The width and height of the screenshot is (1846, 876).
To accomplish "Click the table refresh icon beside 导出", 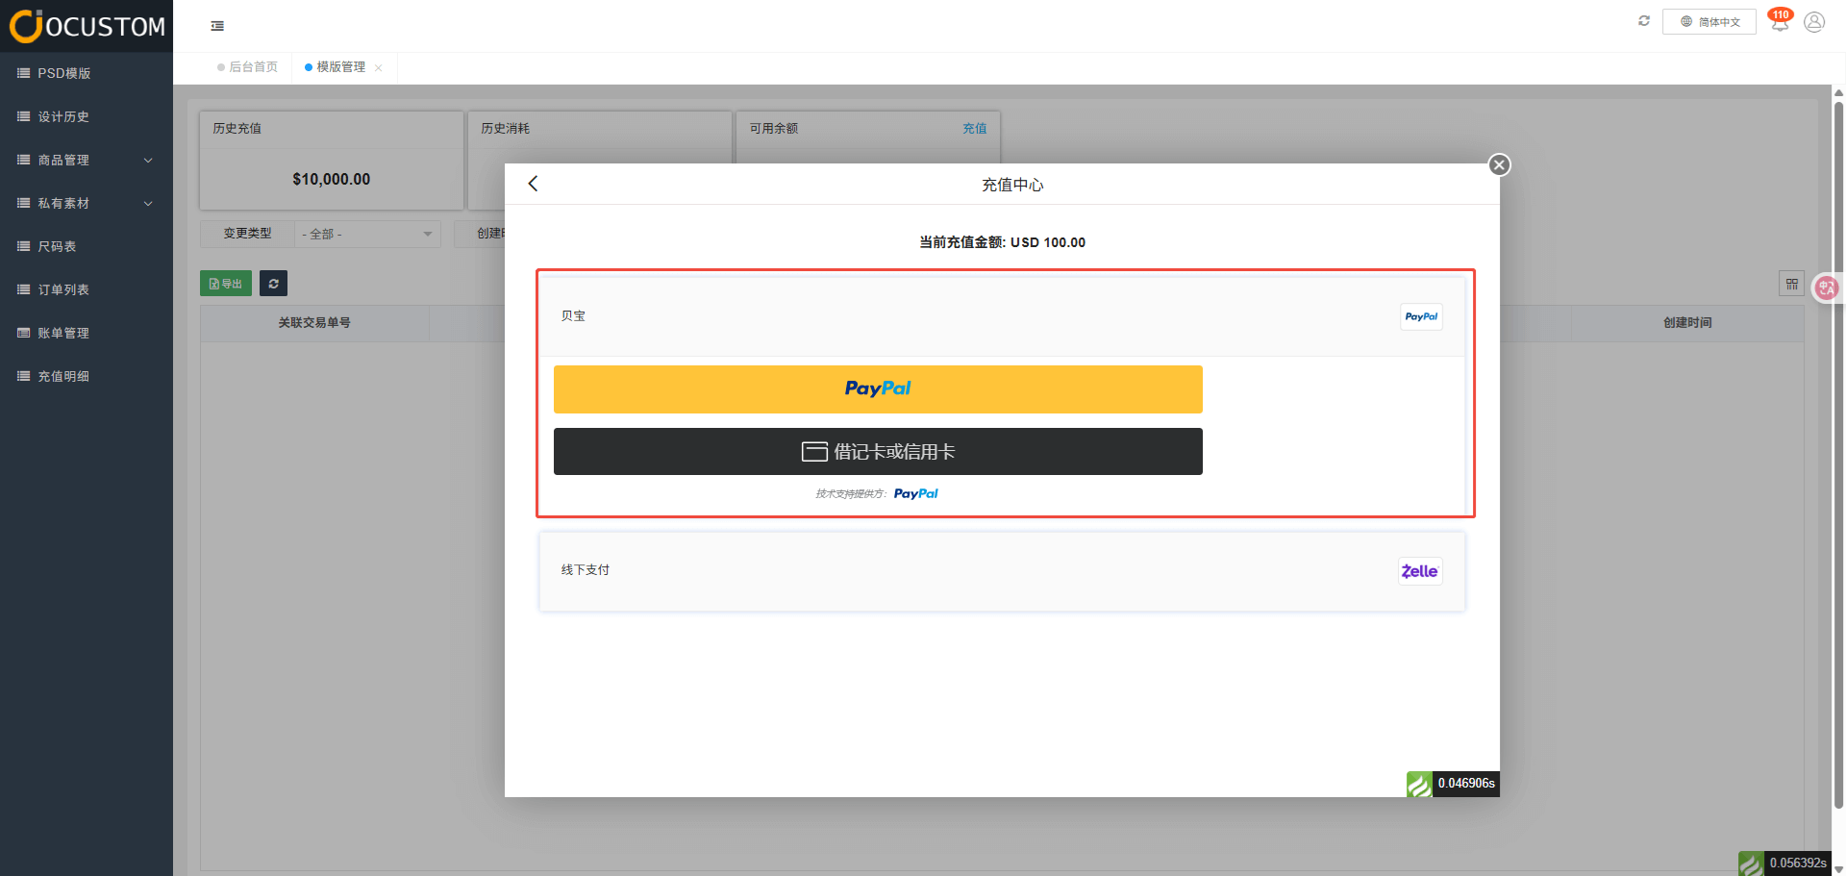I will point(273,284).
